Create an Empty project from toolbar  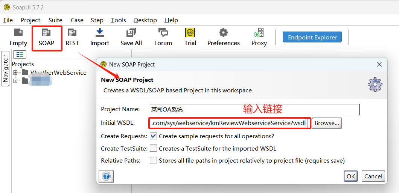coord(18,38)
